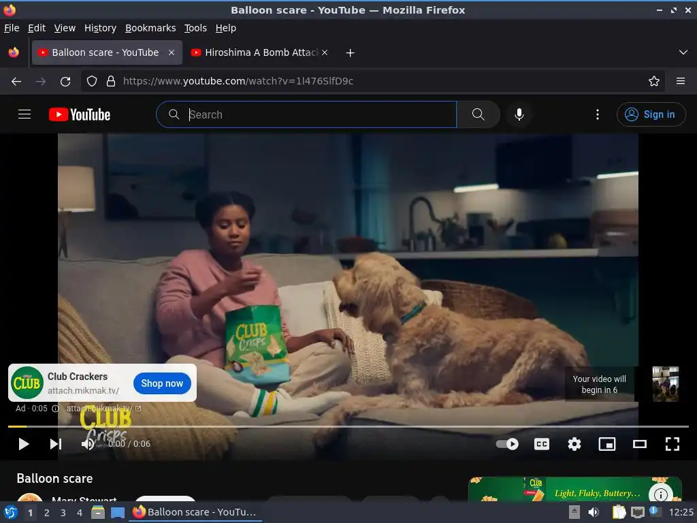Viewport: 697px width, 523px height.
Task: Reload the current page
Action: (x=65, y=82)
